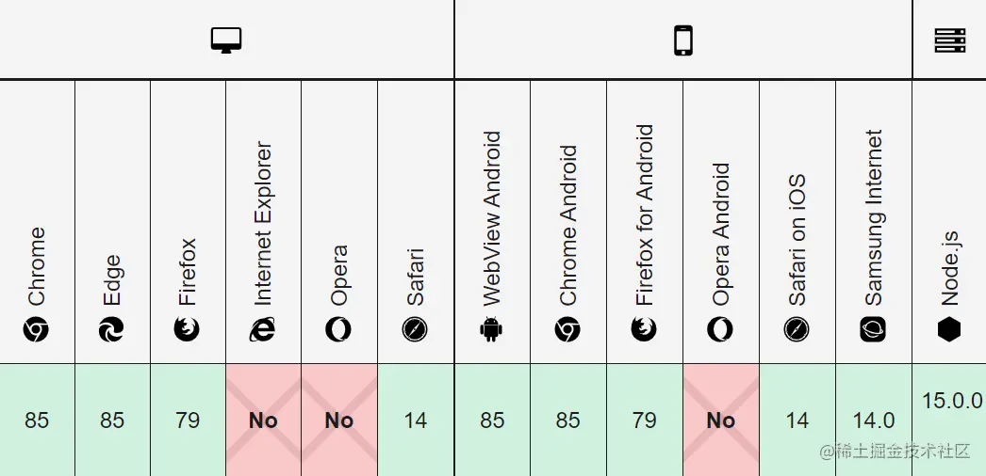Screen dimensions: 986x476
Task: Click the desktop monitor icon in header
Action: [225, 40]
